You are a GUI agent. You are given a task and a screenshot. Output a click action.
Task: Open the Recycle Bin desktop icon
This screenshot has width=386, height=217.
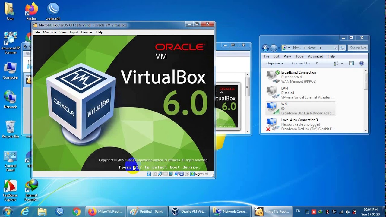10,129
